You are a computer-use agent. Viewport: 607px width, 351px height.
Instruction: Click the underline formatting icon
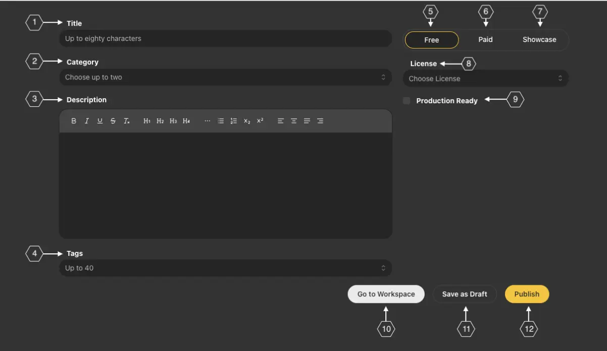(x=100, y=121)
